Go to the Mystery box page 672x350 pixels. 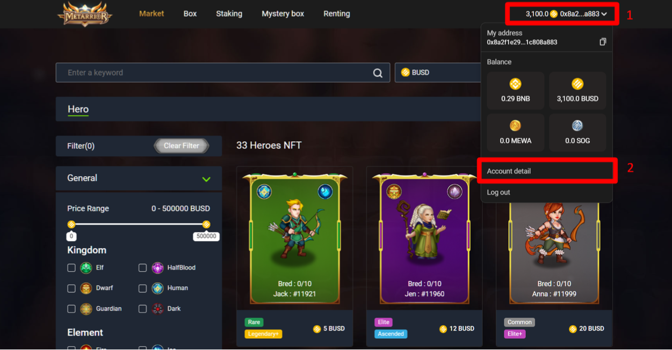tap(283, 13)
